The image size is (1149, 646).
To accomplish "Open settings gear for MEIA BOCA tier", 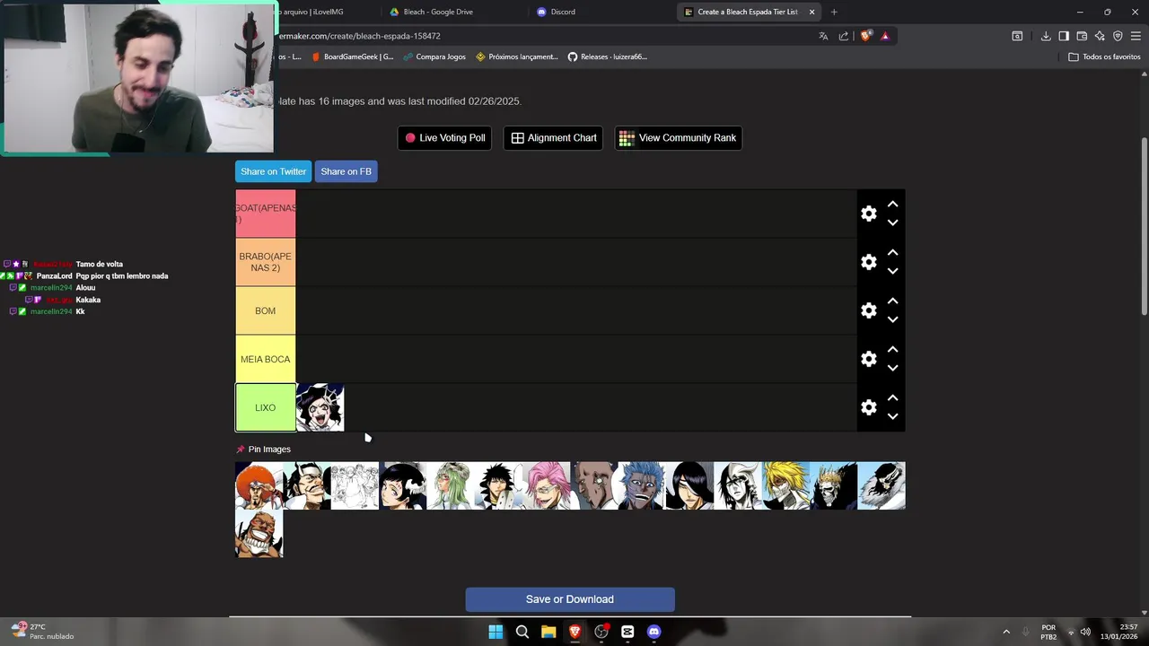I will [x=868, y=359].
